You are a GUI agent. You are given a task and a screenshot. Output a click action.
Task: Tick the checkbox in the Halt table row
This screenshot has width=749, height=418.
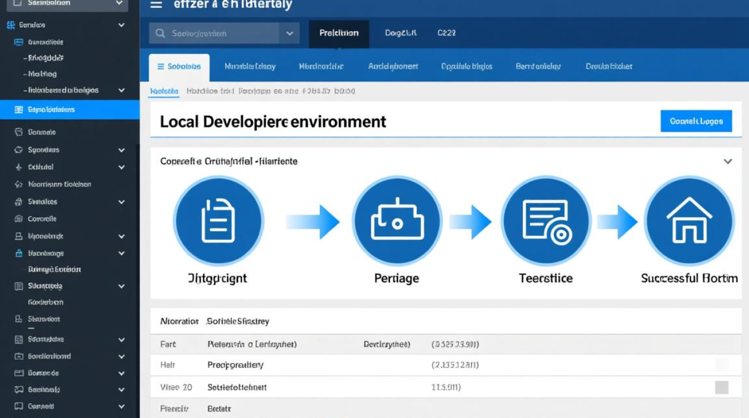(721, 365)
